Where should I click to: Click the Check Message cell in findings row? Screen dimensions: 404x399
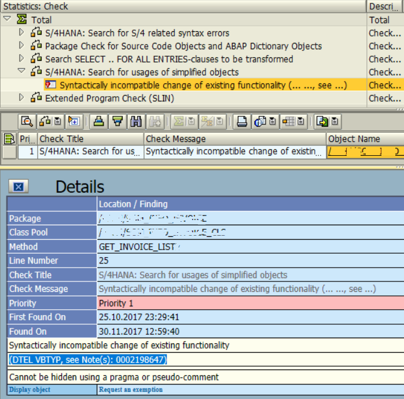235,152
